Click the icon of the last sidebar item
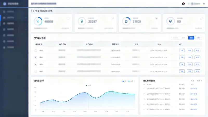208x117 pixels. pos(4,47)
